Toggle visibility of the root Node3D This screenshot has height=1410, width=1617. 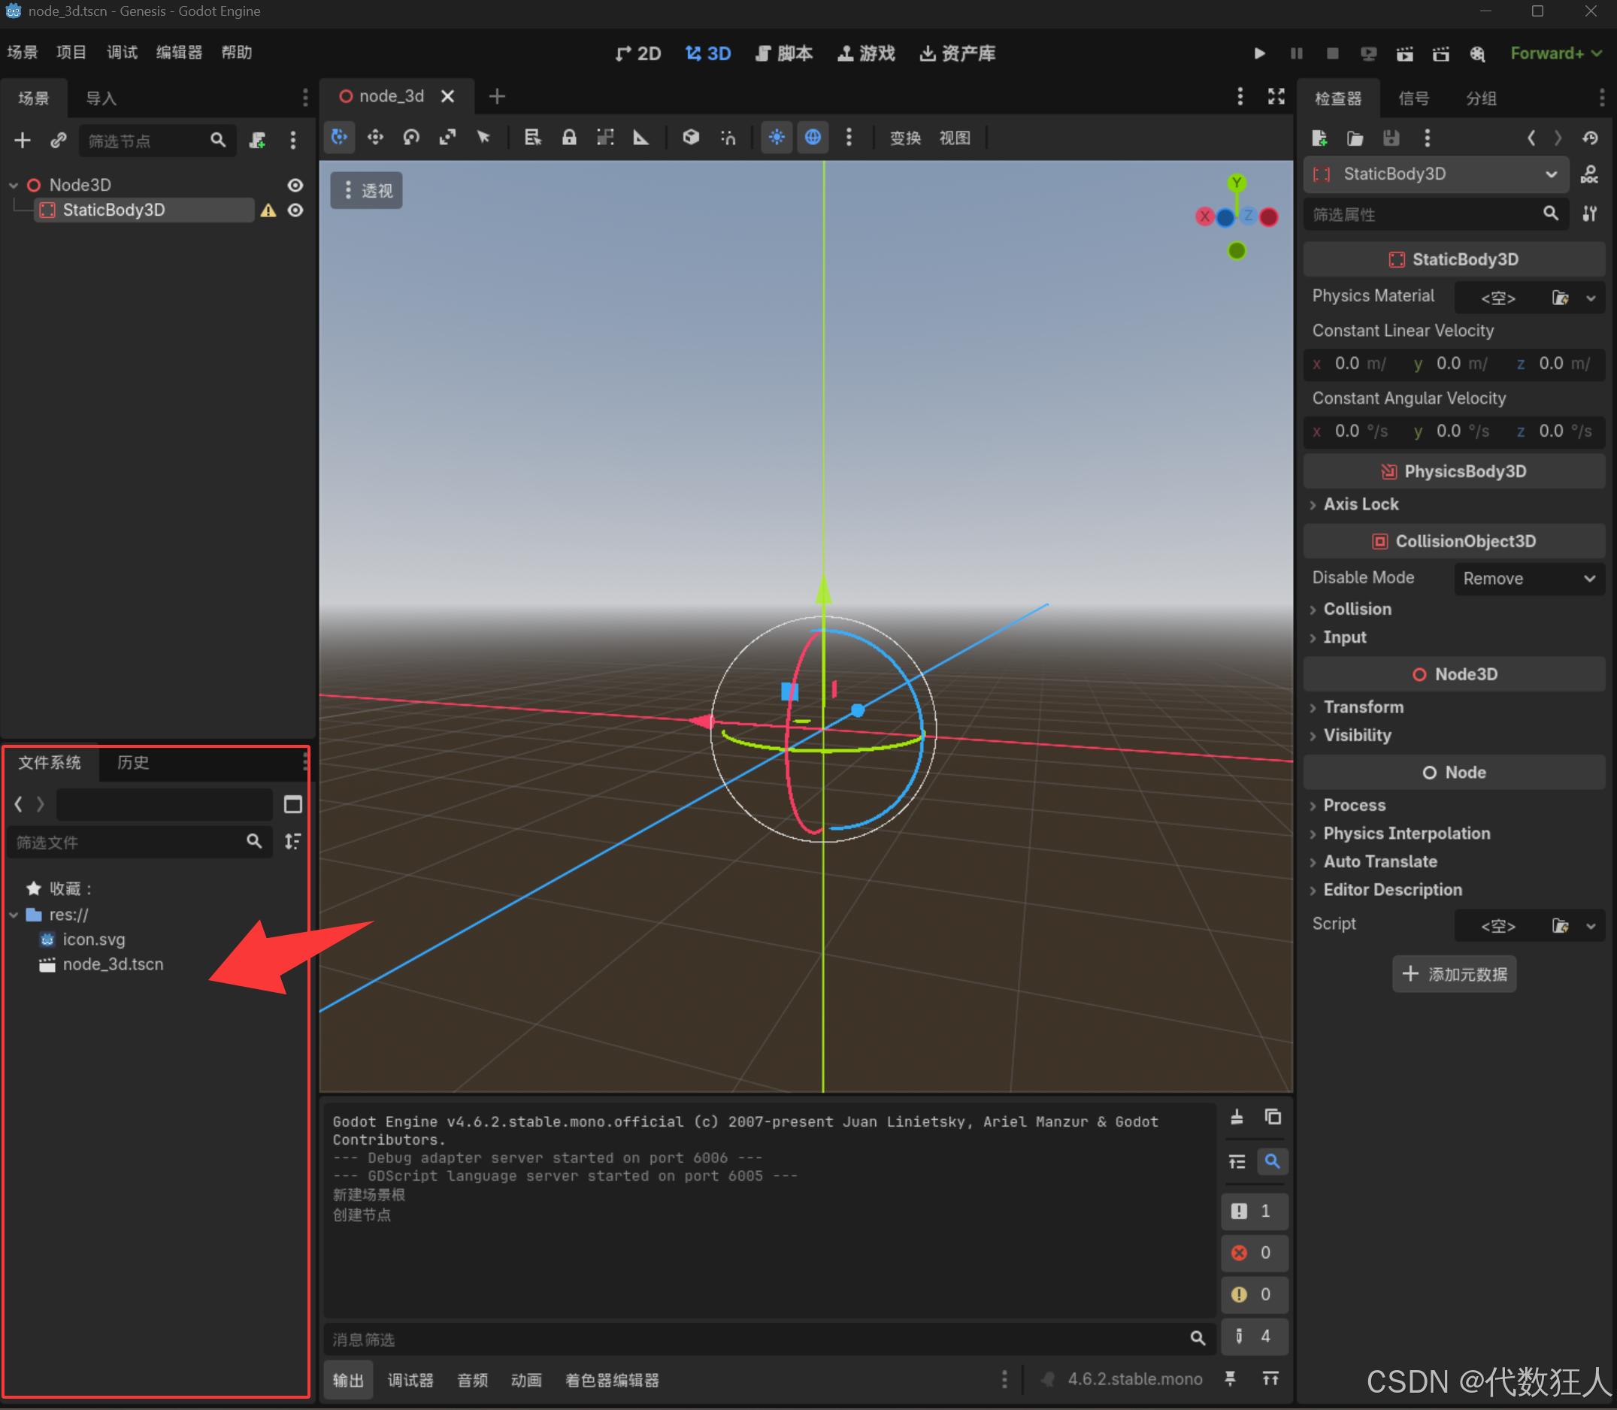pos(295,185)
